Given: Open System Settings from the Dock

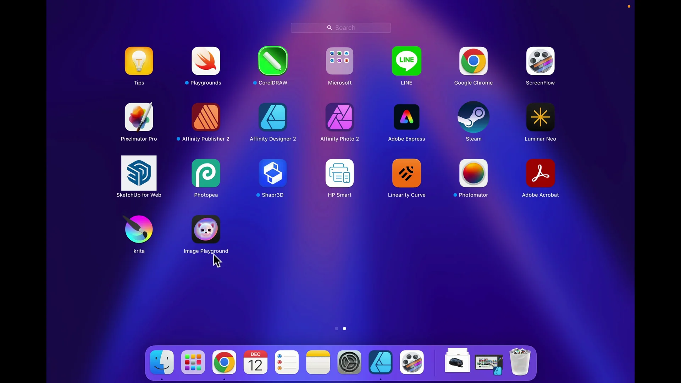Looking at the screenshot, I should tap(349, 362).
